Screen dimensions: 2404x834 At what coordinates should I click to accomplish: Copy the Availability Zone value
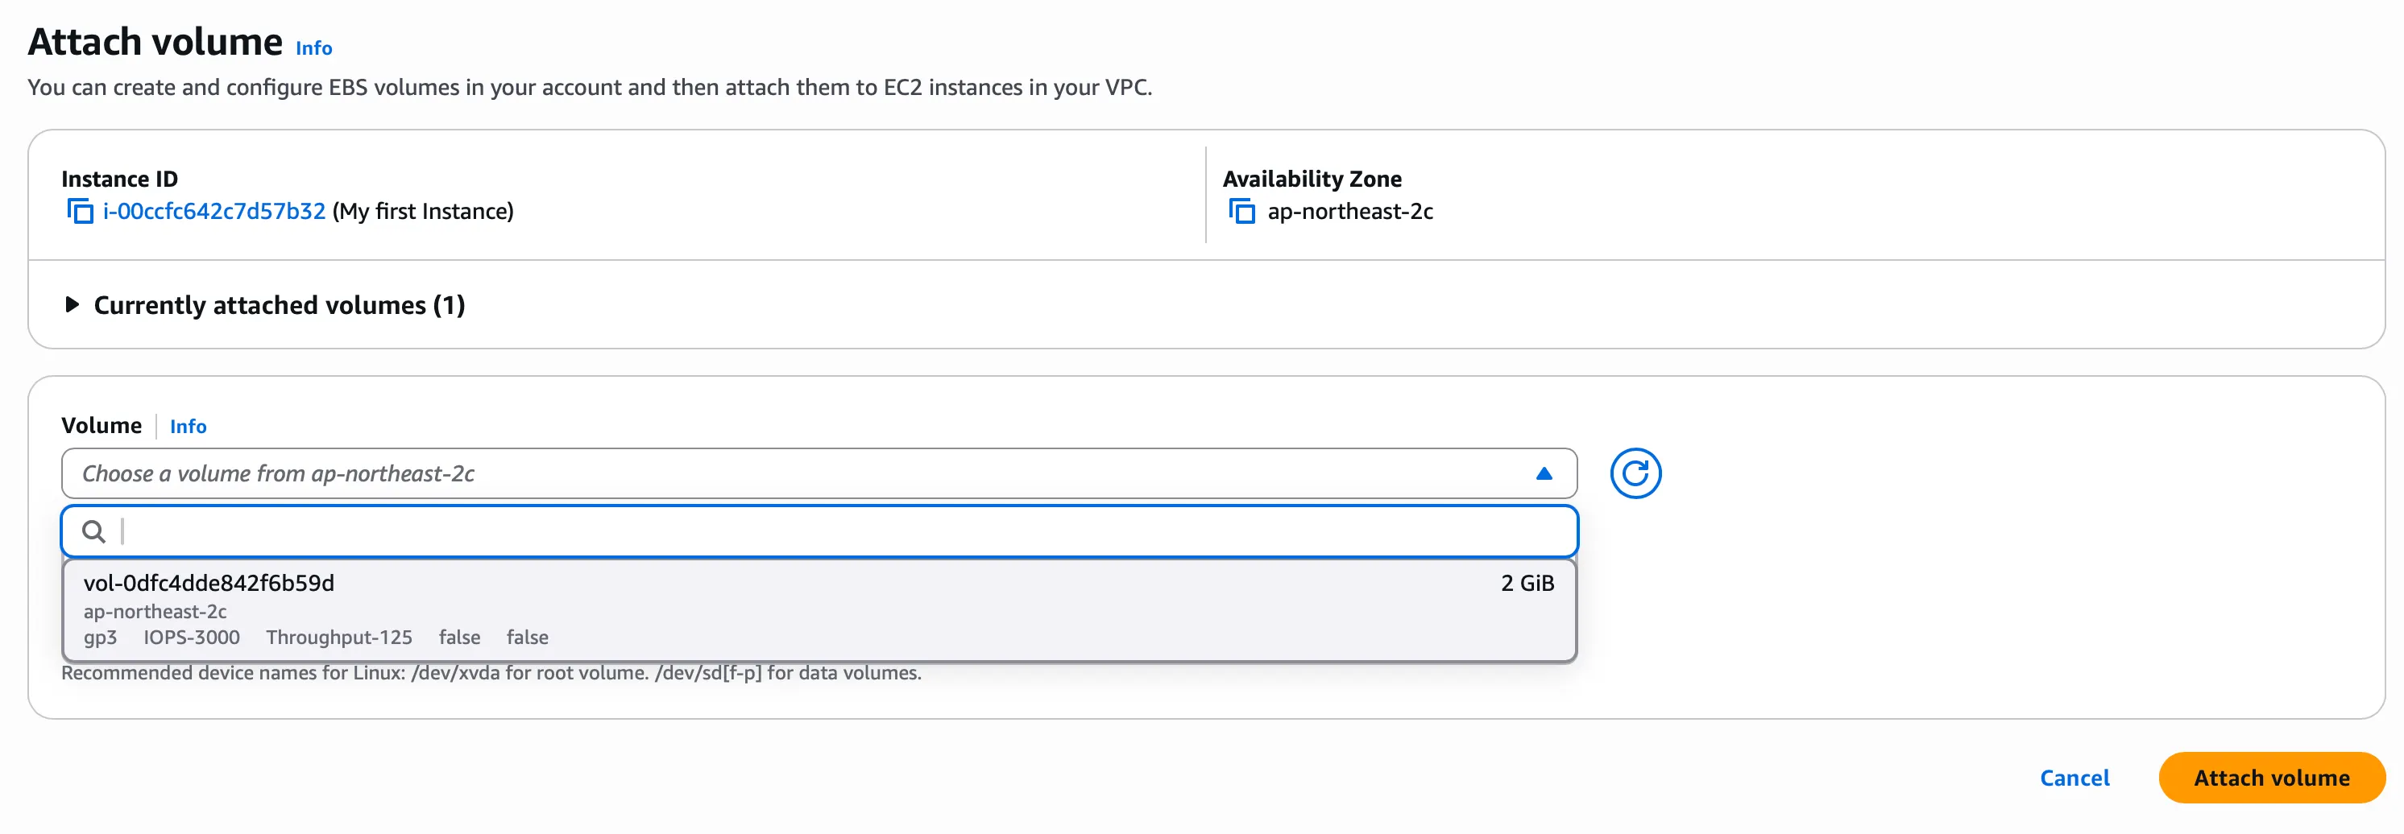[x=1241, y=212]
